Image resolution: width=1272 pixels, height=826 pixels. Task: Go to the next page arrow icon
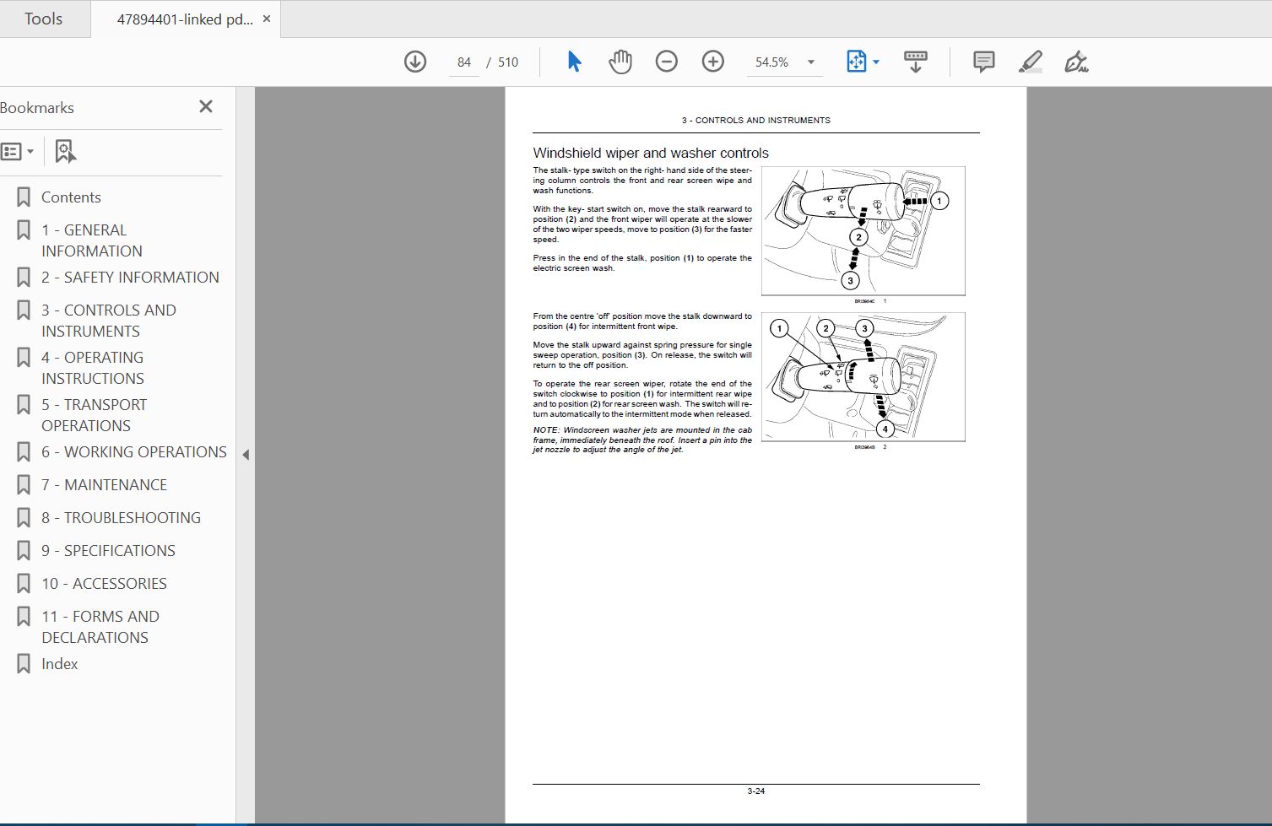415,62
